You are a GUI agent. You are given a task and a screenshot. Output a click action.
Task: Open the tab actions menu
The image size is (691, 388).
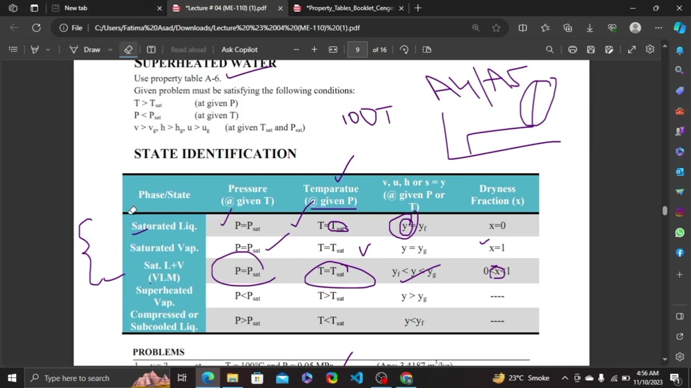tap(34, 8)
